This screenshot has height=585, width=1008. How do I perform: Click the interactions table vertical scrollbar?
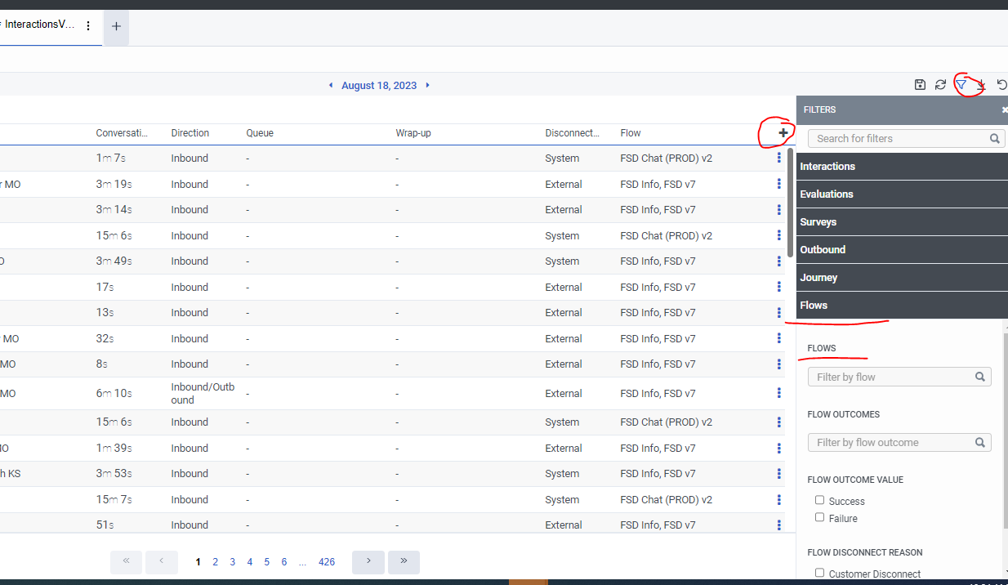click(x=790, y=203)
